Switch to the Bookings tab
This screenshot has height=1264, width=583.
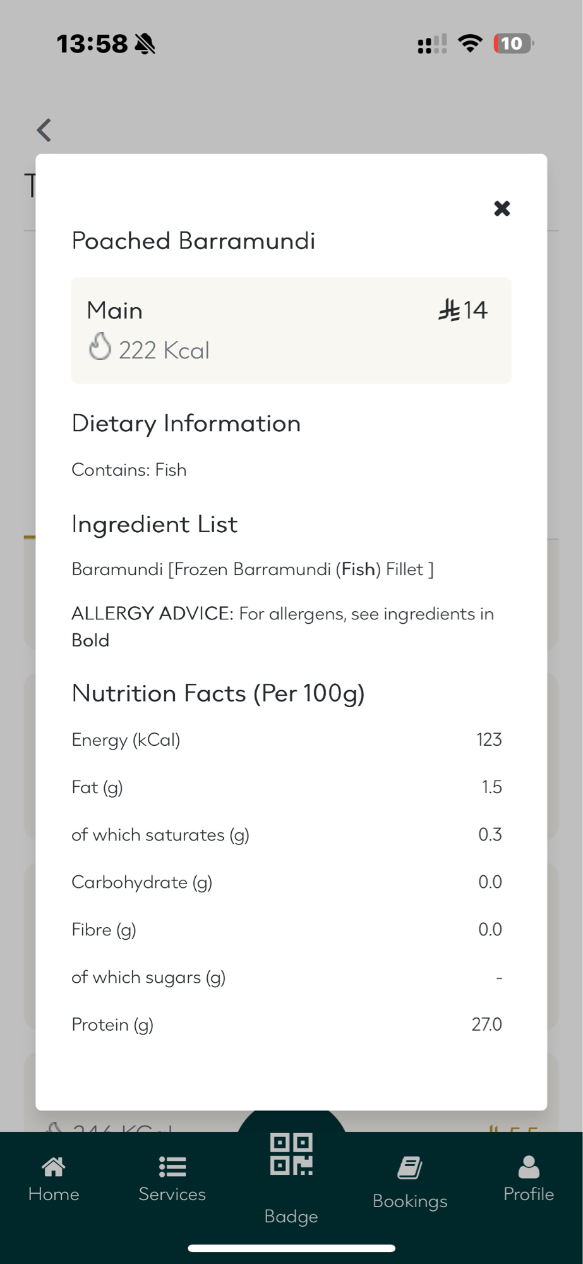410,1182
